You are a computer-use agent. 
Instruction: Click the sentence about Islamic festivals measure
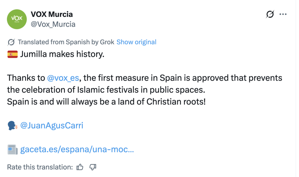coord(145,83)
